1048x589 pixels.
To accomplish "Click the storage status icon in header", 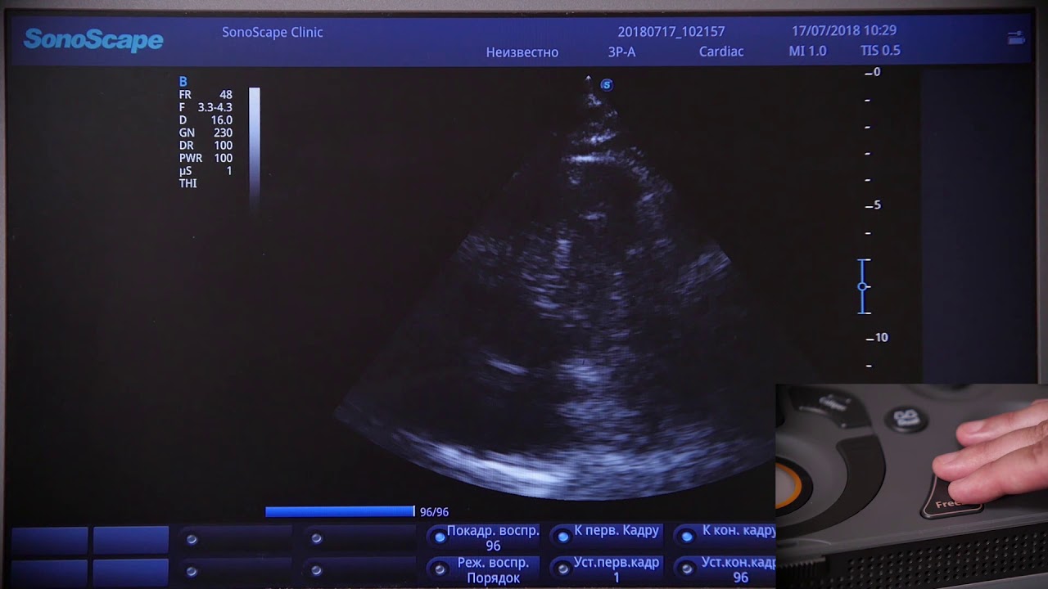I will point(1016,38).
